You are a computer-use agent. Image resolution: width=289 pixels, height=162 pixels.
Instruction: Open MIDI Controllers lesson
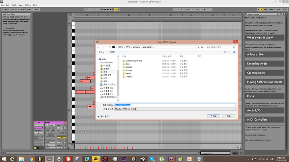coord(265,119)
